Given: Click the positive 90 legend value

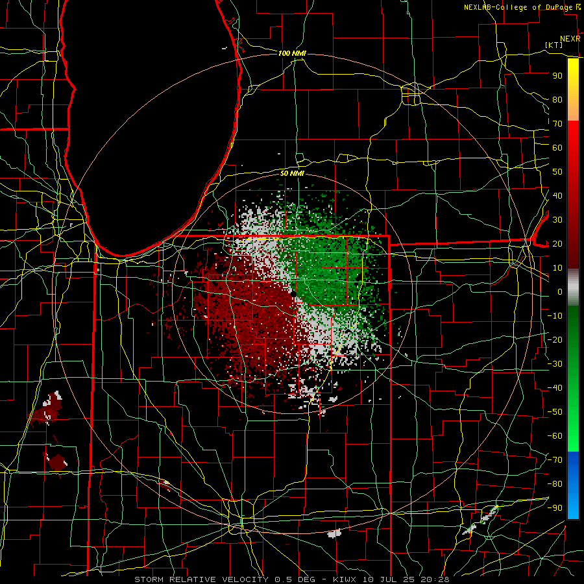Looking at the screenshot, I should 557,76.
